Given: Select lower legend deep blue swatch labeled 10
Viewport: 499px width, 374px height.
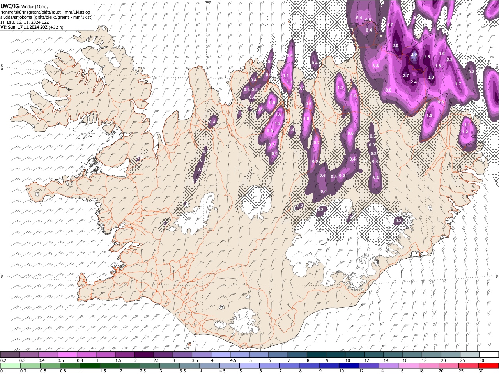Looking at the screenshot, I should [349, 365].
